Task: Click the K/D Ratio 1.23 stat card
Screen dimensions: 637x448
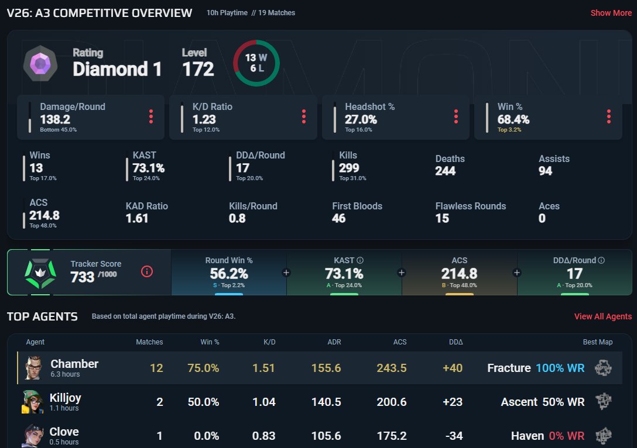Action: (243, 118)
